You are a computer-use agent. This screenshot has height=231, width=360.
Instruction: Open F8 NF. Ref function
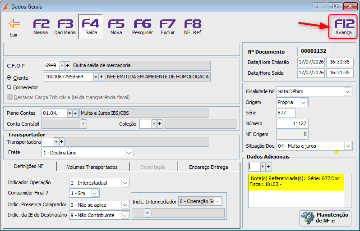pyautogui.click(x=193, y=27)
